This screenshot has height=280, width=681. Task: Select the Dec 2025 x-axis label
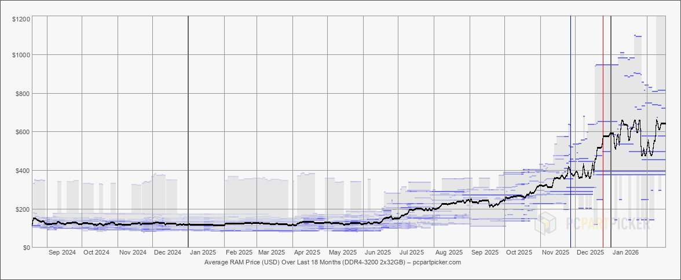pyautogui.click(x=591, y=252)
